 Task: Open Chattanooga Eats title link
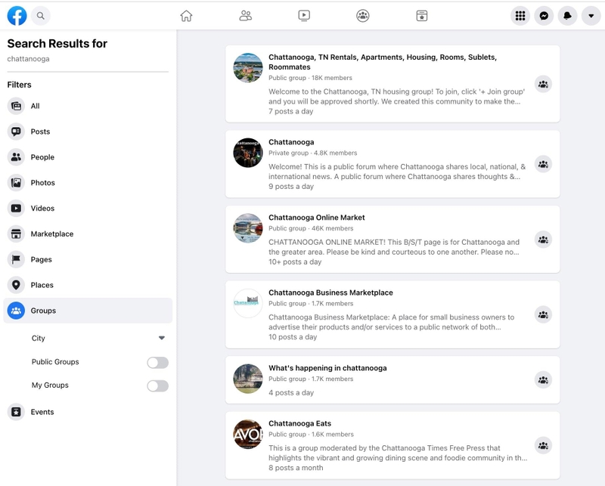click(299, 423)
